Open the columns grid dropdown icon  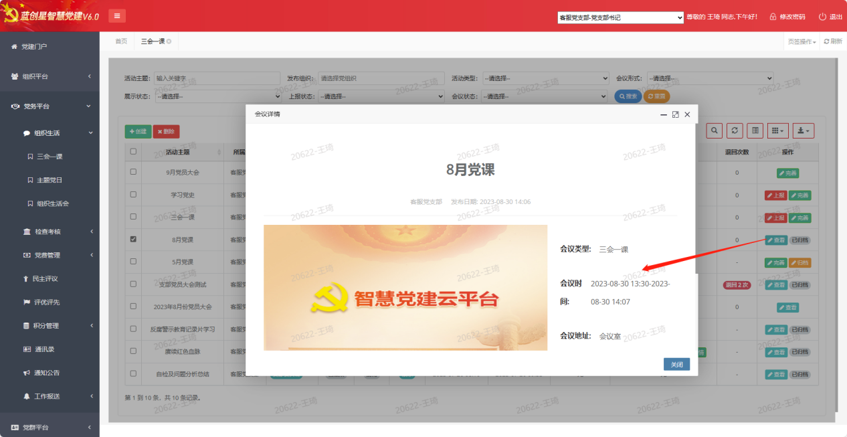777,131
